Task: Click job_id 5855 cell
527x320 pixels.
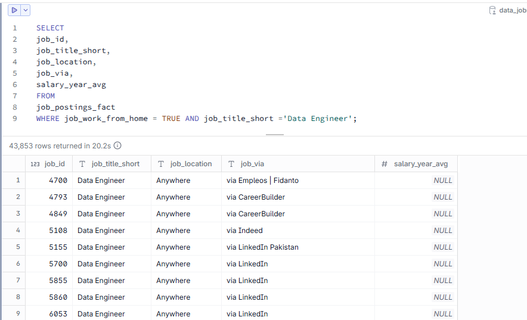Action: pyautogui.click(x=49, y=281)
